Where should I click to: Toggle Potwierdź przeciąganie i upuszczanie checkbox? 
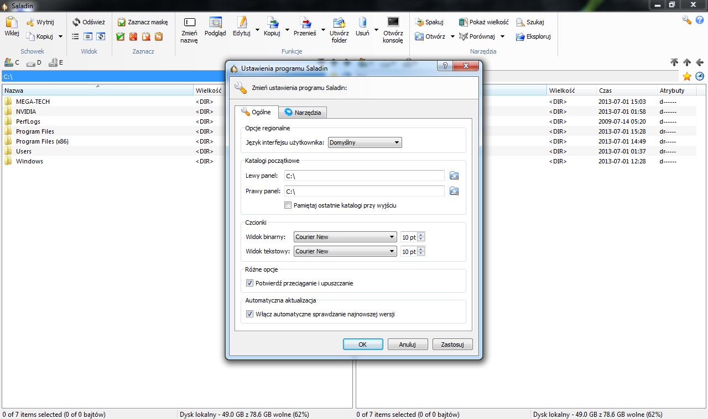[x=249, y=283]
